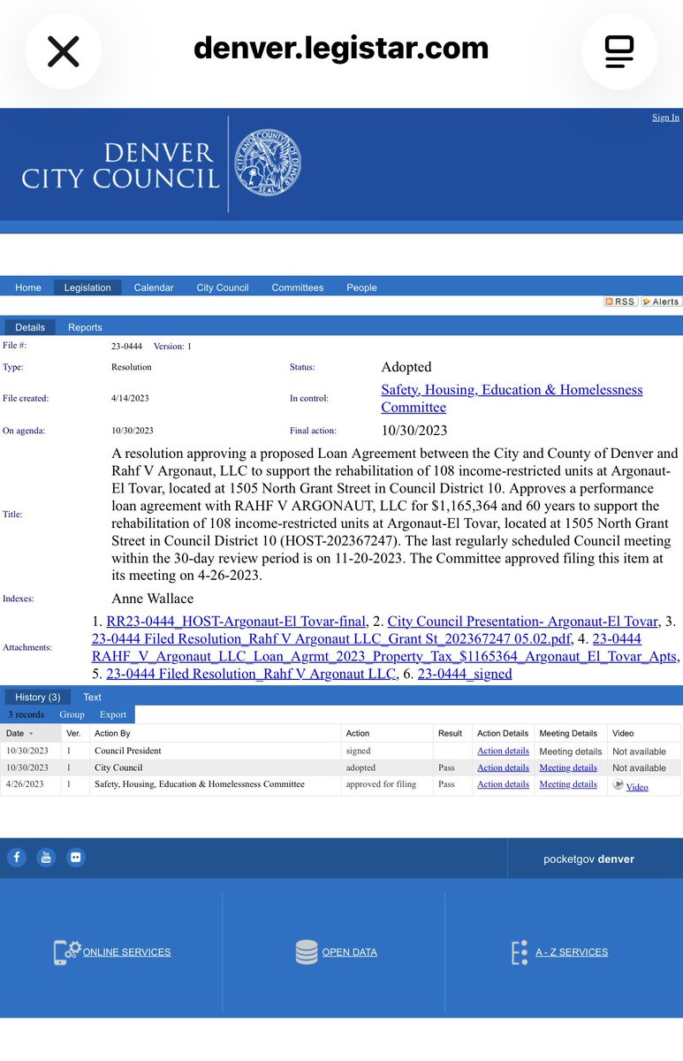
Task: Select the file created date 4/14/2023
Action: pyautogui.click(x=129, y=399)
